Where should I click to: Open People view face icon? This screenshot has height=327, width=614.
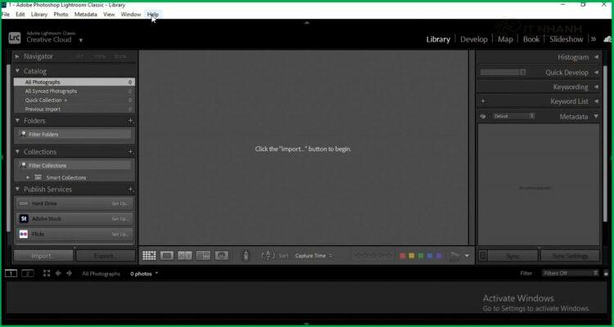coord(221,256)
